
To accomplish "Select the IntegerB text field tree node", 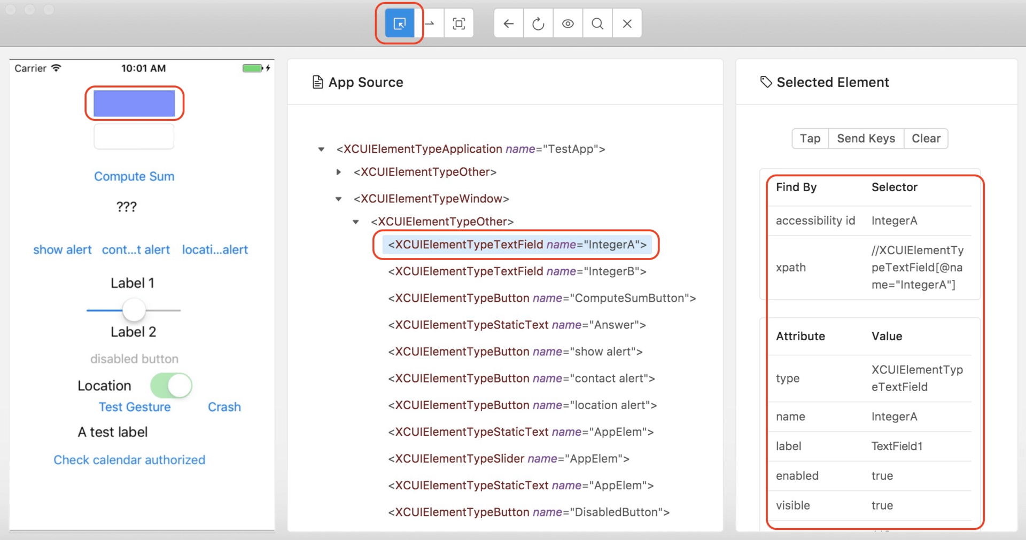I will [x=517, y=271].
